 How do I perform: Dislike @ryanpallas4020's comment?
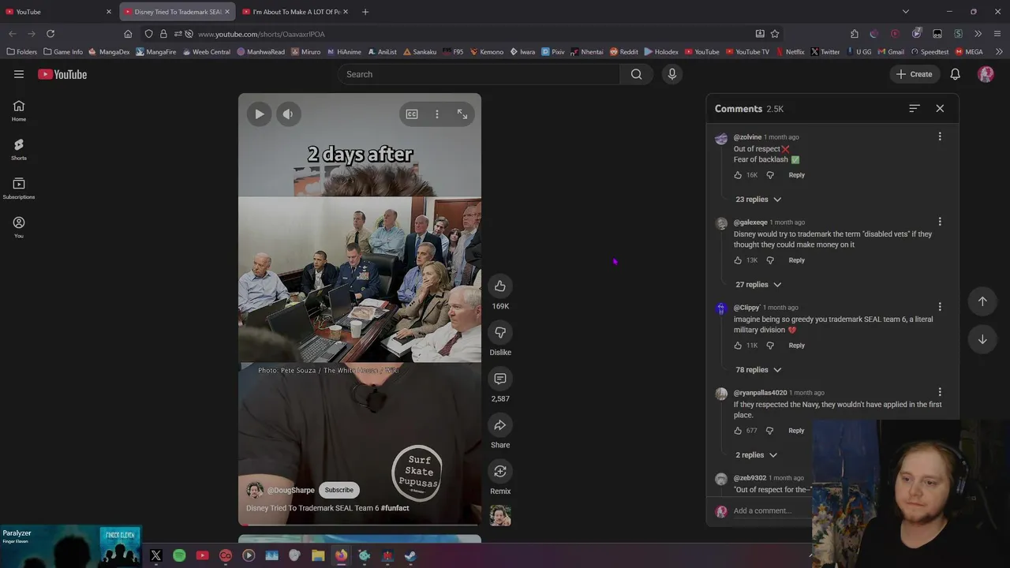click(x=770, y=431)
